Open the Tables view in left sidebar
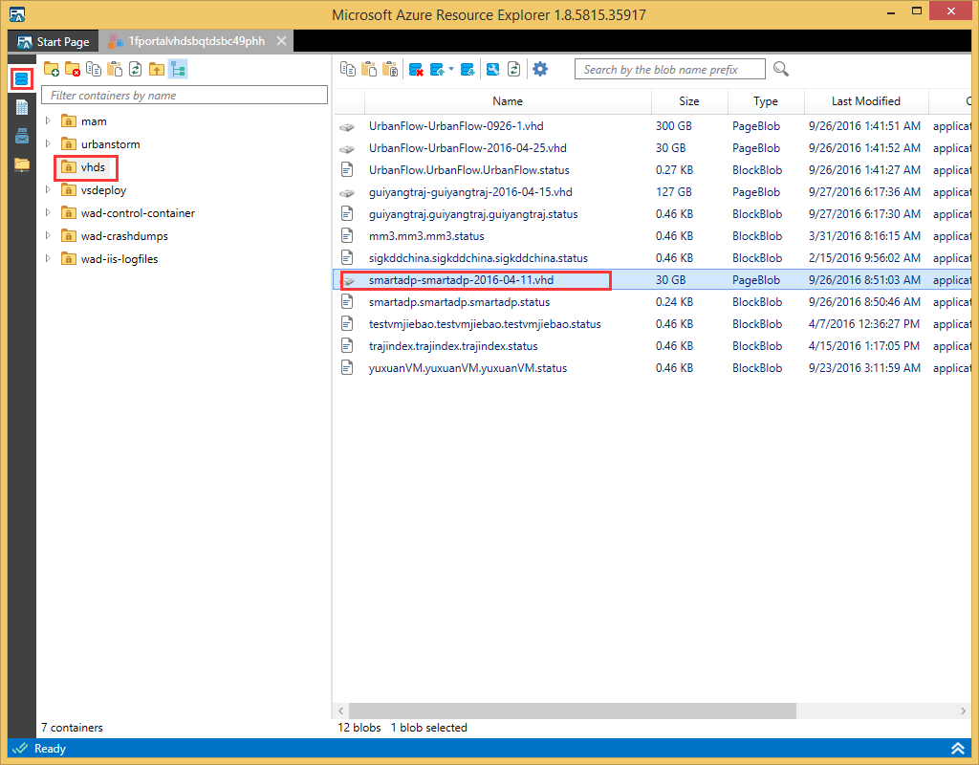 tap(21, 107)
